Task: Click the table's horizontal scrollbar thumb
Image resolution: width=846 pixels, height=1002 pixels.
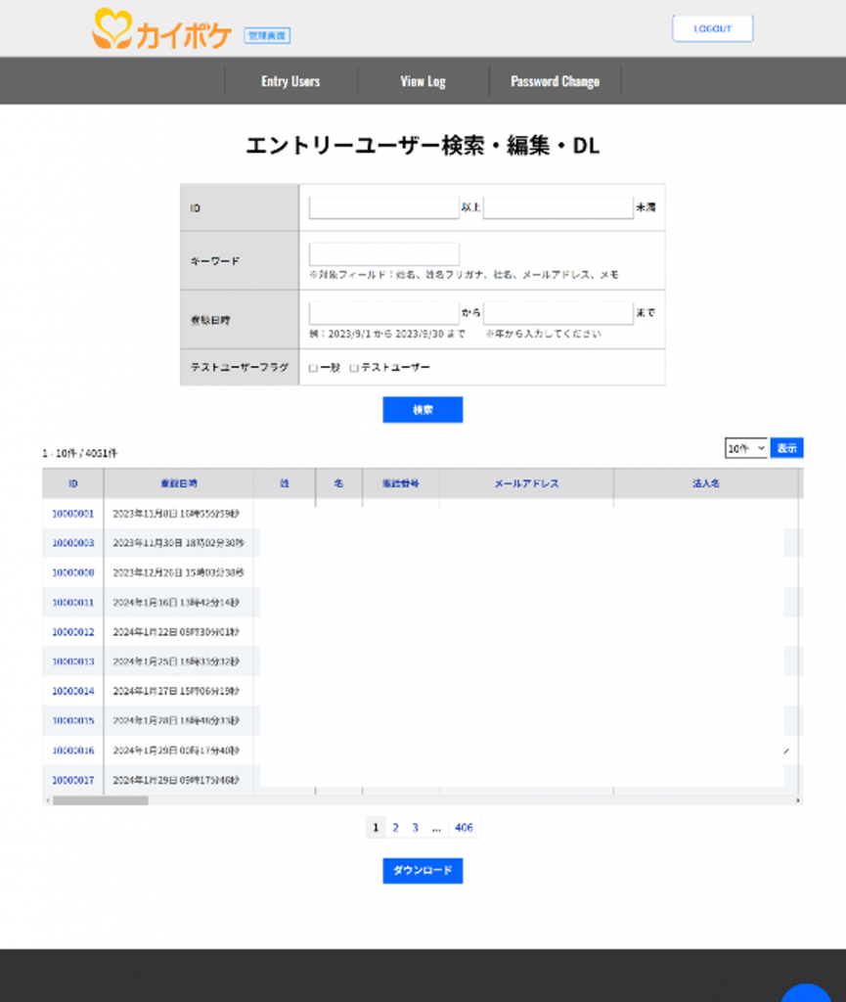Action: tap(100, 800)
